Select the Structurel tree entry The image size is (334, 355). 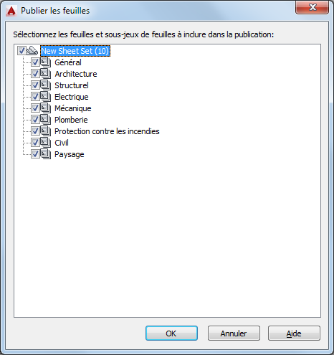coord(72,85)
